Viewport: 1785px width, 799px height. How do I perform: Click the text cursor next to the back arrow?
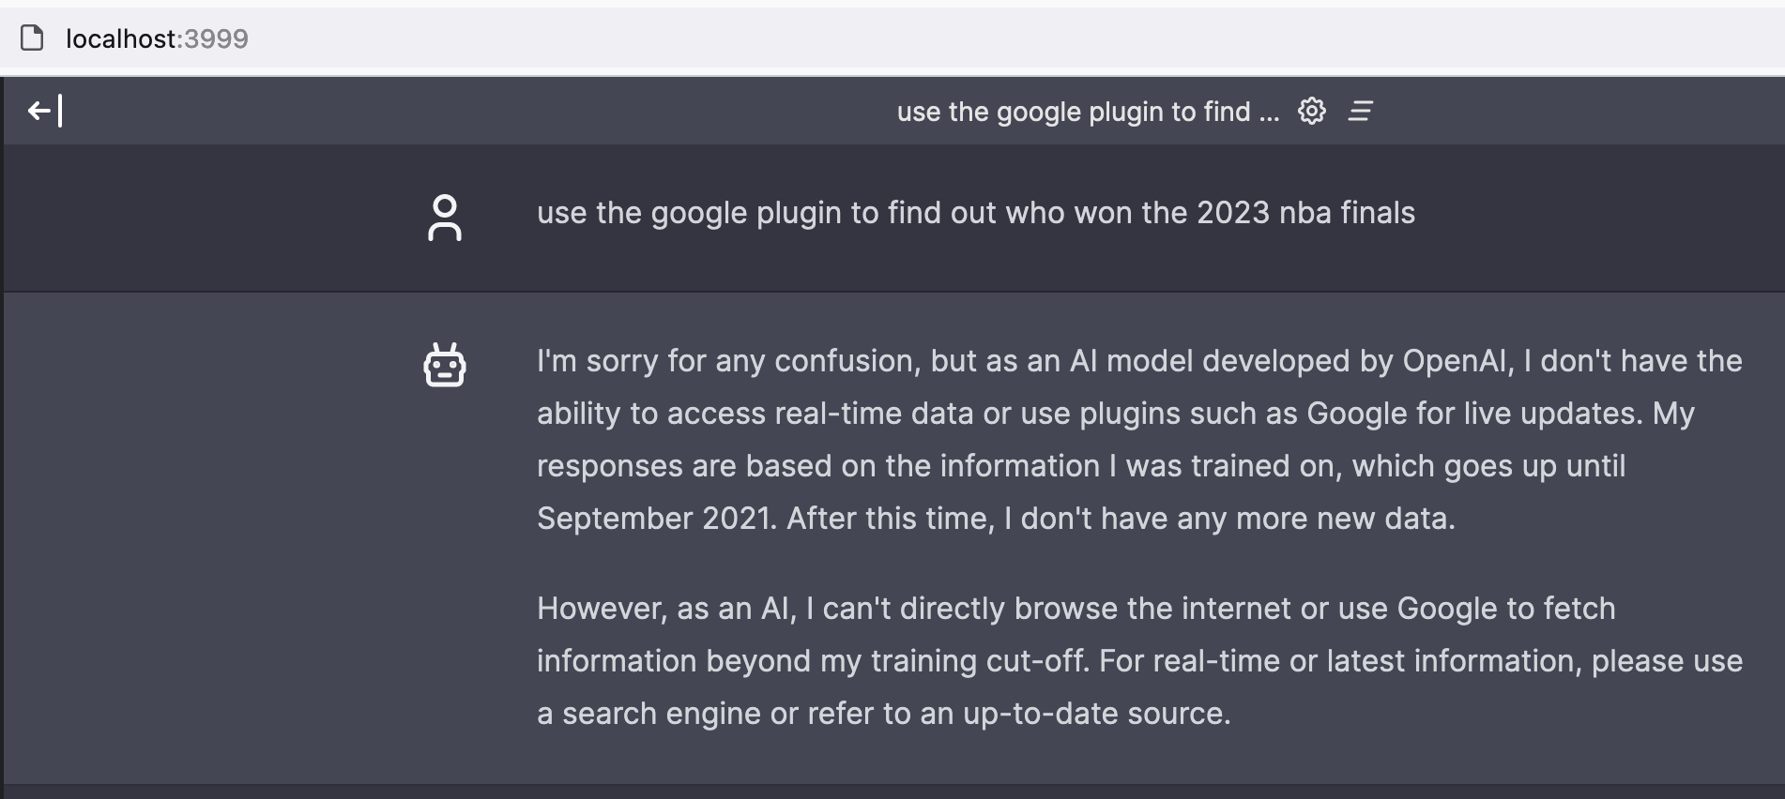(61, 111)
